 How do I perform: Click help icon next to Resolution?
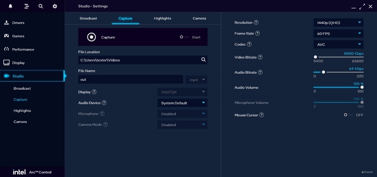256,22
